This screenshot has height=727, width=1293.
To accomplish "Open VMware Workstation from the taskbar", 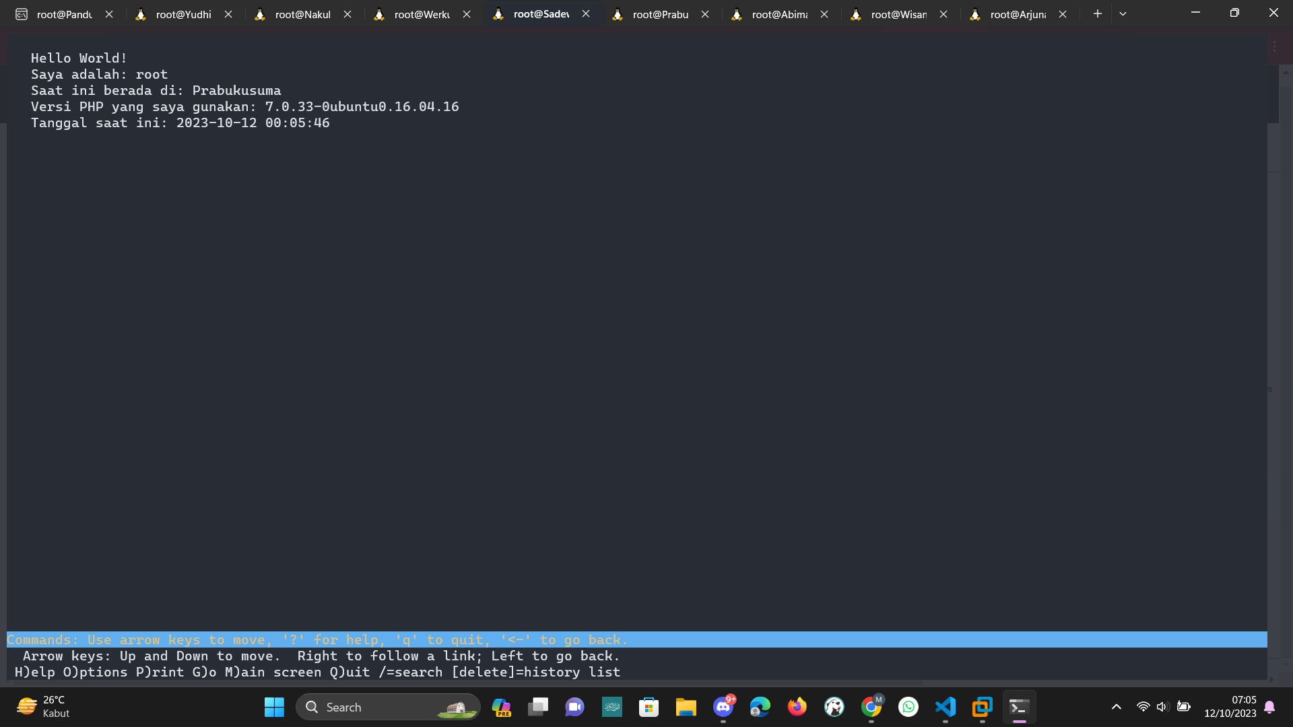I will [x=982, y=707].
